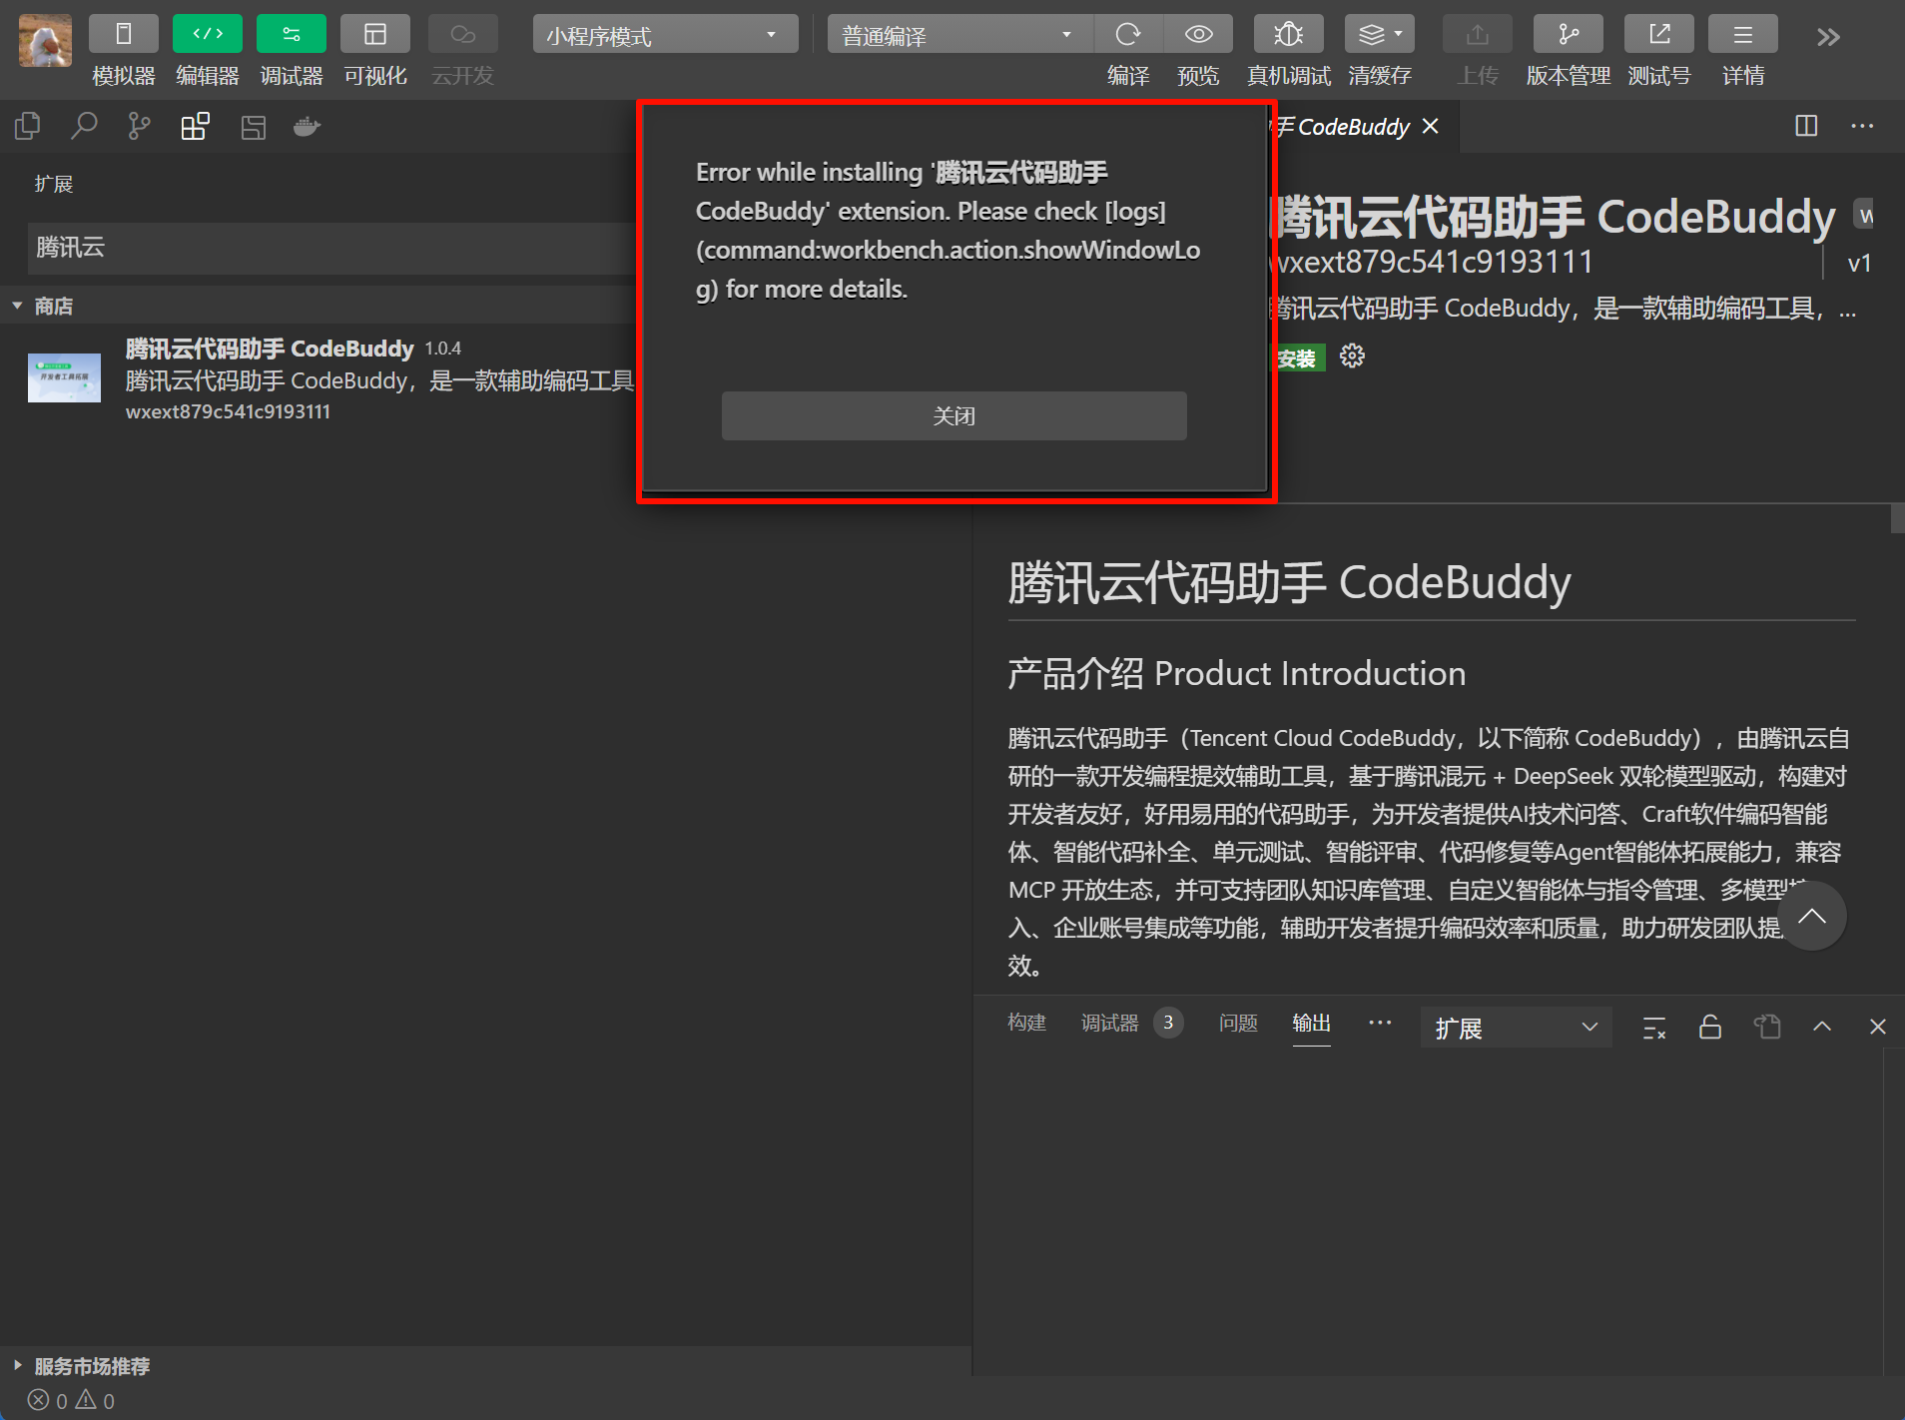
Task: Start real device debugging (真机调试)
Action: click(x=1288, y=35)
